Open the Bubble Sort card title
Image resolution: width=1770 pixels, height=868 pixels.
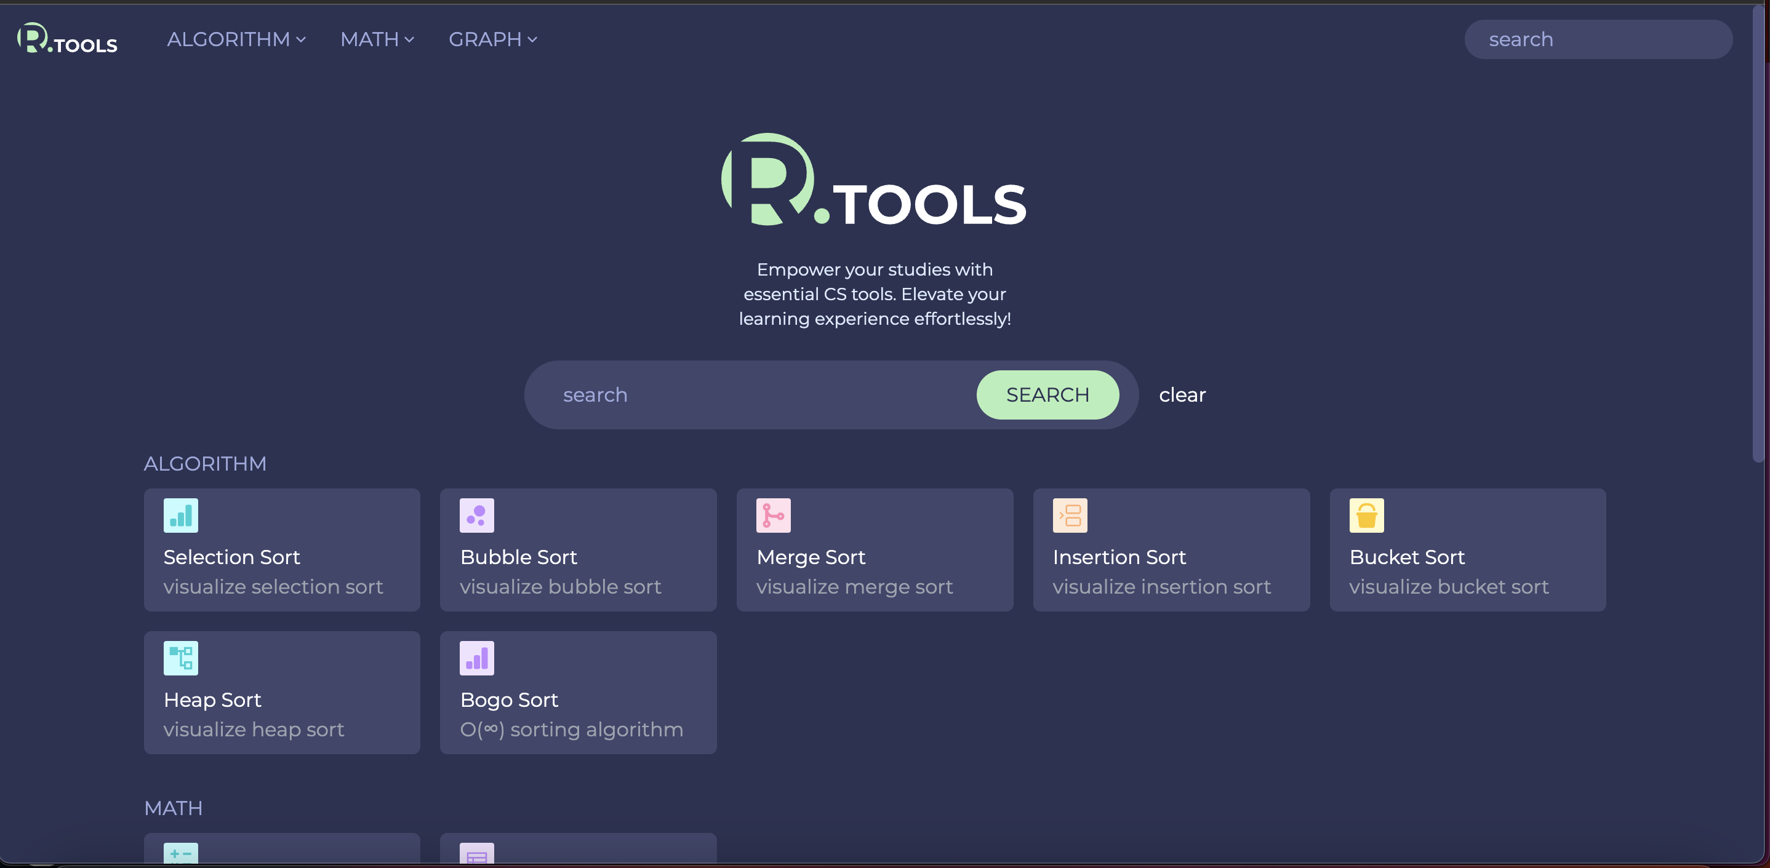[519, 557]
